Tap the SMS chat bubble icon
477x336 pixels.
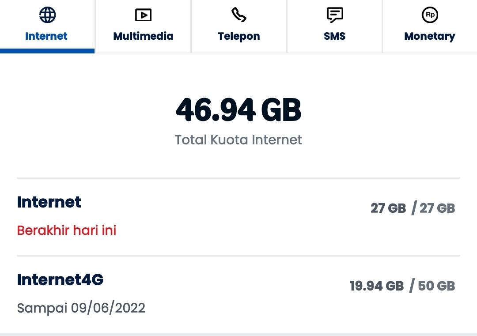[x=334, y=15]
